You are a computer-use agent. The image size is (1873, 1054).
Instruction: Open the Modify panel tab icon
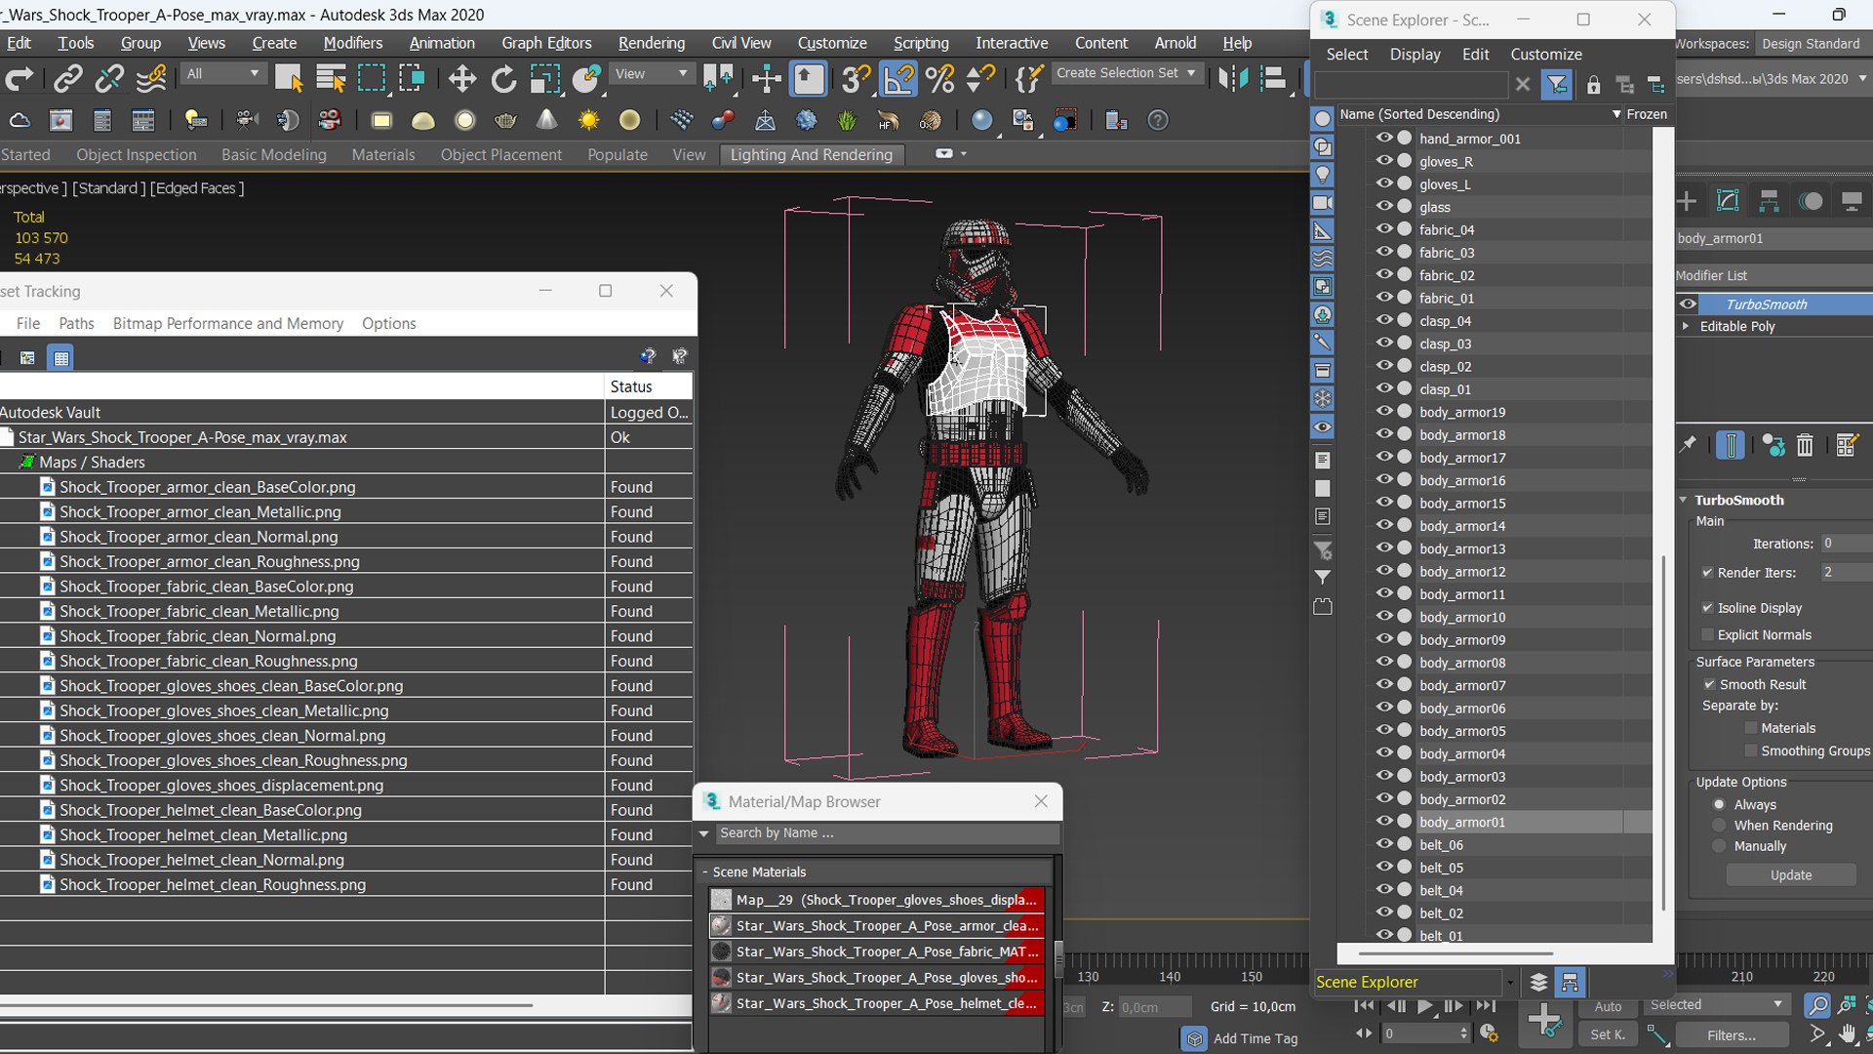point(1728,201)
